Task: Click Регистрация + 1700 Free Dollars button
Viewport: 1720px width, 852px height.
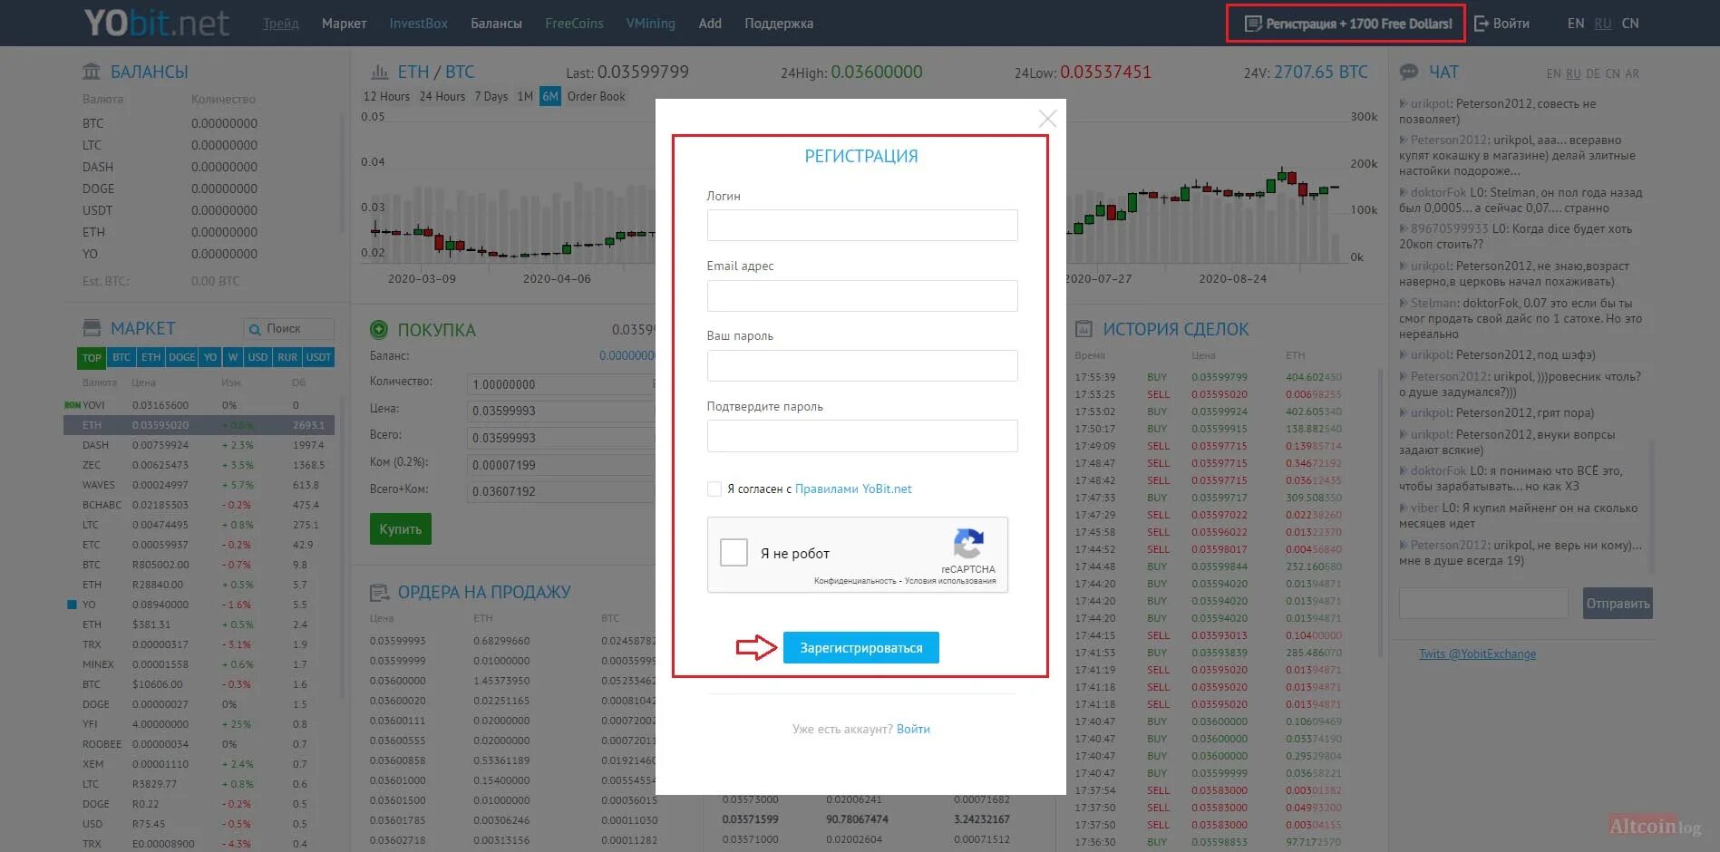Action: tap(1346, 24)
